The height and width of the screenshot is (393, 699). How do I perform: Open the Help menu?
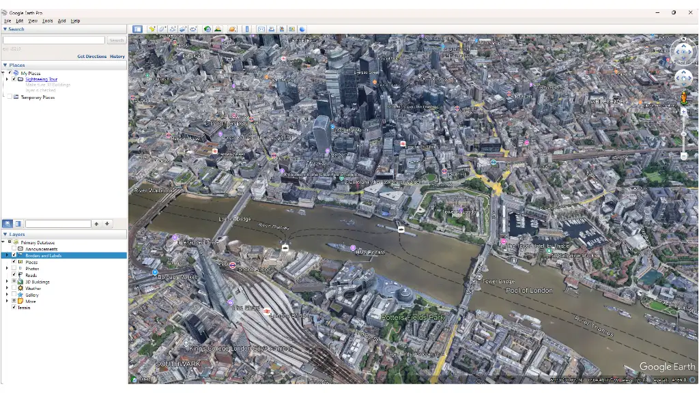(75, 20)
